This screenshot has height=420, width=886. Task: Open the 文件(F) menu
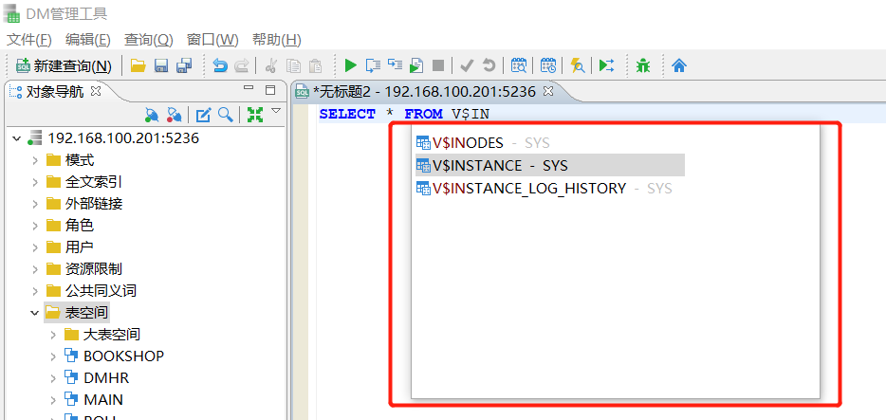pyautogui.click(x=29, y=40)
